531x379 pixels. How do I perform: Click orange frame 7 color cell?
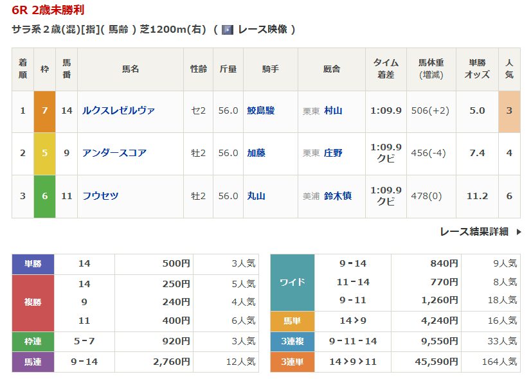(45, 110)
